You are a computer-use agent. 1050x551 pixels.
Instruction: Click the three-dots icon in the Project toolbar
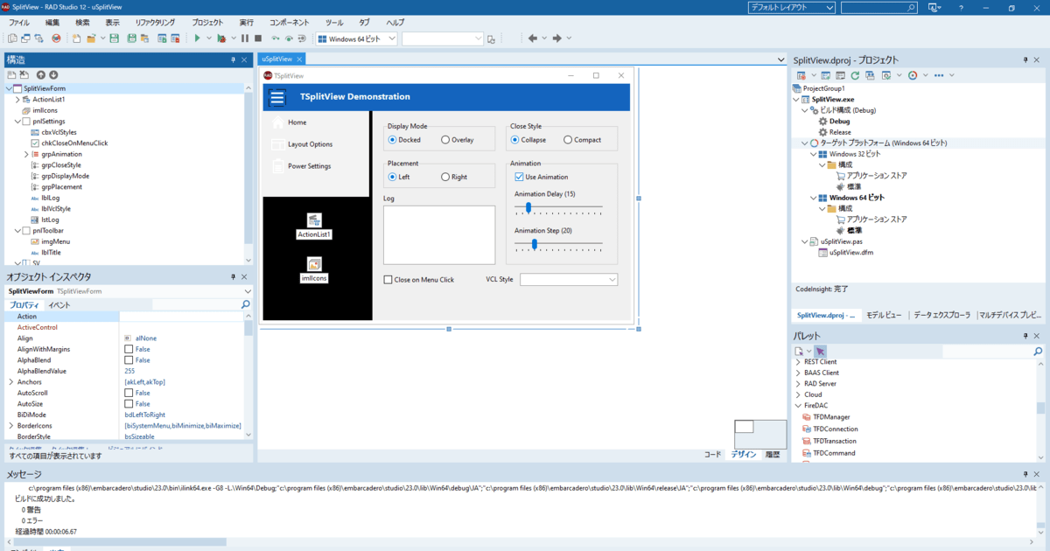click(939, 75)
